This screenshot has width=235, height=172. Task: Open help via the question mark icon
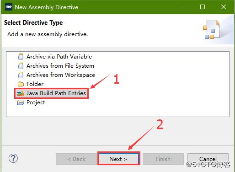click(x=13, y=158)
